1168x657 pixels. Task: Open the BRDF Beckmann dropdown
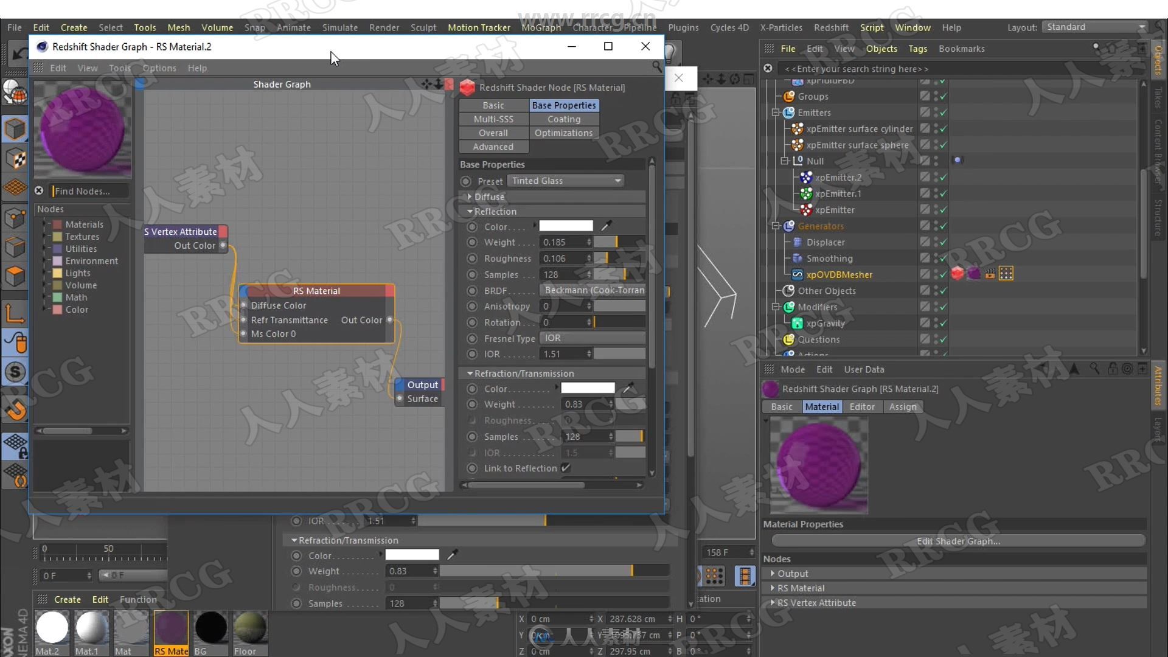(x=593, y=290)
